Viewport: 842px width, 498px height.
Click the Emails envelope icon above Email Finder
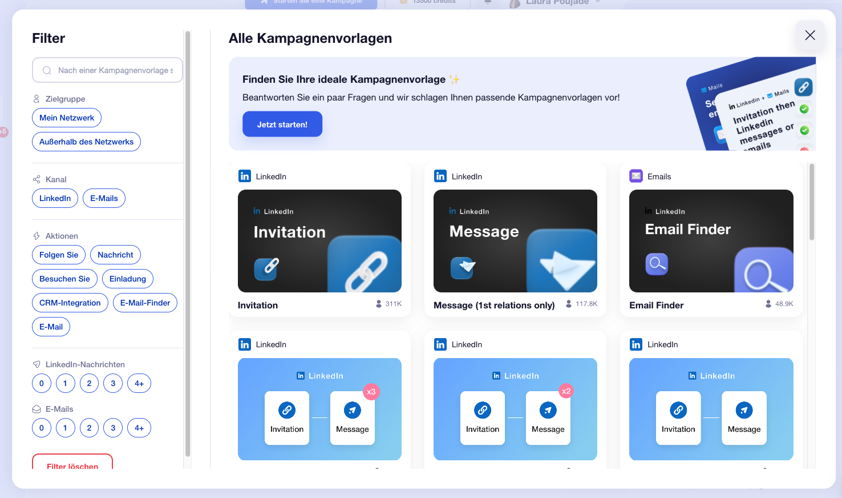tap(636, 176)
